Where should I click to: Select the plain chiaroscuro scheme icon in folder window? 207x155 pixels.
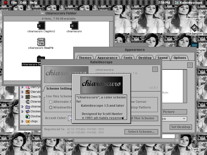click(x=74, y=26)
